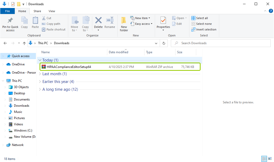Image resolution: width=274 pixels, height=162 pixels.
Task: Open the Open button dropdown arrow
Action: [186, 18]
